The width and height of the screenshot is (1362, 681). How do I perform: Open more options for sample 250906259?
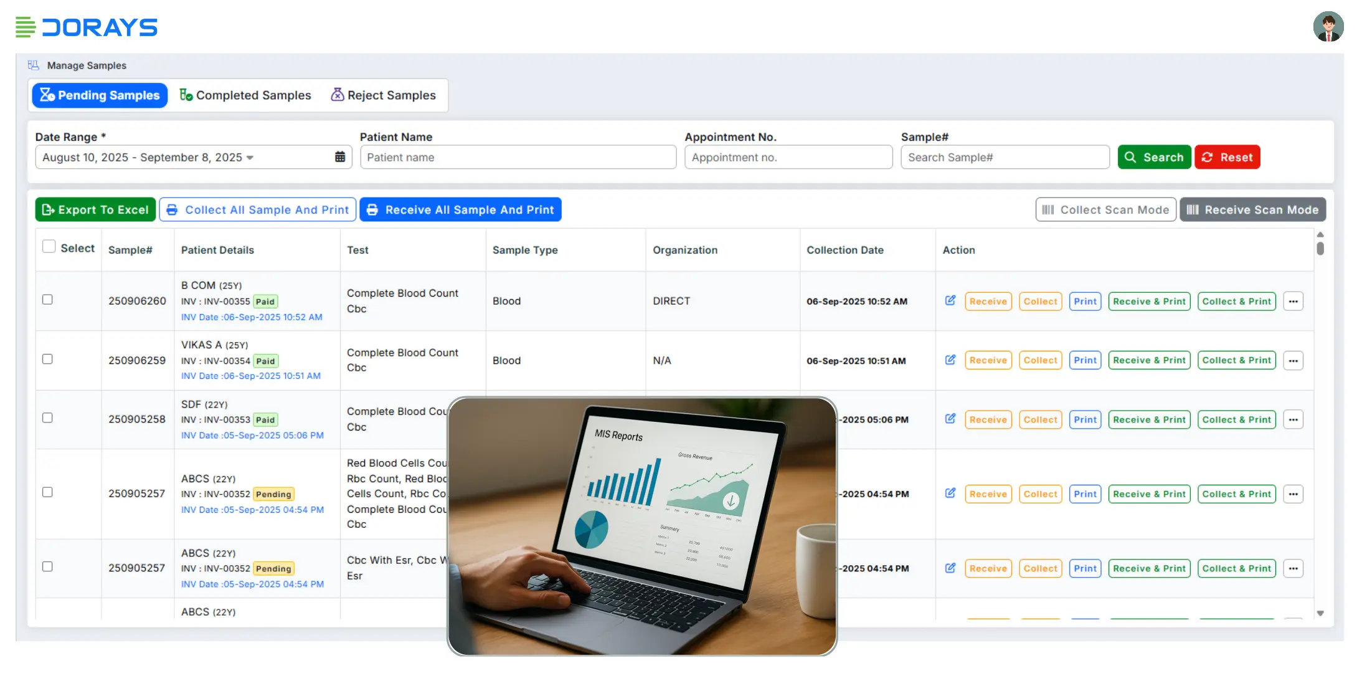click(1293, 361)
